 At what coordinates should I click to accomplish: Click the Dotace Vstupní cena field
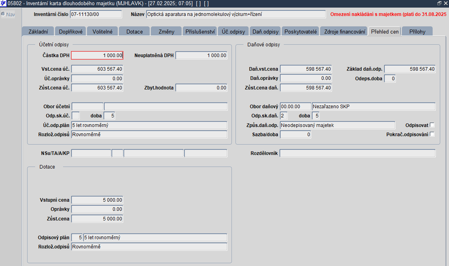[x=97, y=200]
